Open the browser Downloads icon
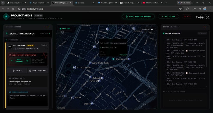The width and height of the screenshot is (213, 113). [195, 9]
